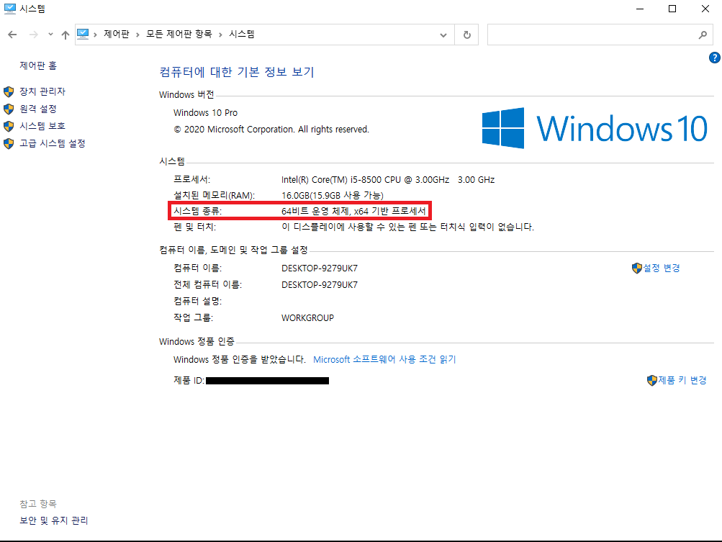722x542 pixels.
Task: Open 보안 및 유지 관리 link
Action: [54, 520]
